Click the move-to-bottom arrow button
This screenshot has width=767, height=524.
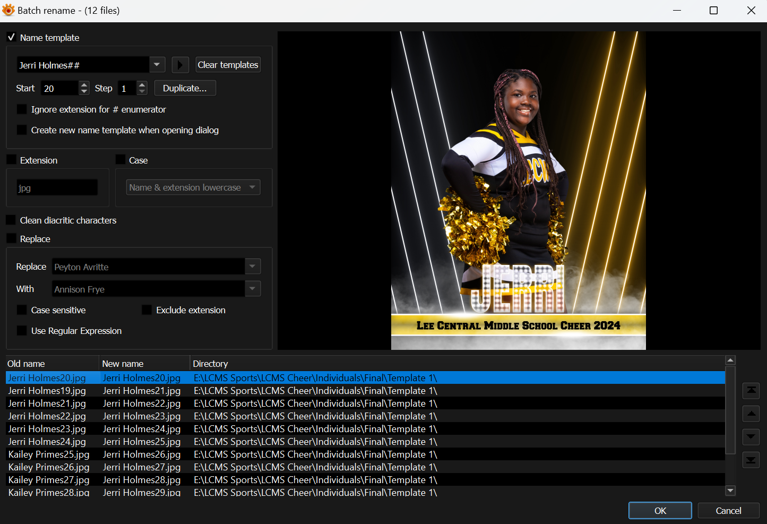coord(751,460)
